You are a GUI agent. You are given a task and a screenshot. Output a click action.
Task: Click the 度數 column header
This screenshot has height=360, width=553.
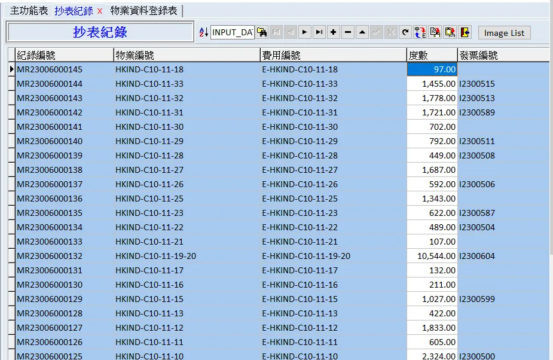click(x=432, y=55)
